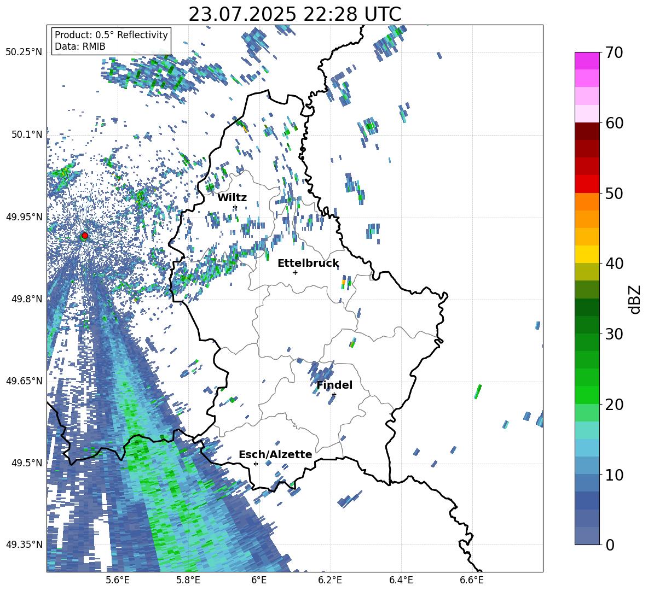Click the 0 colorbar tick label

[610, 545]
